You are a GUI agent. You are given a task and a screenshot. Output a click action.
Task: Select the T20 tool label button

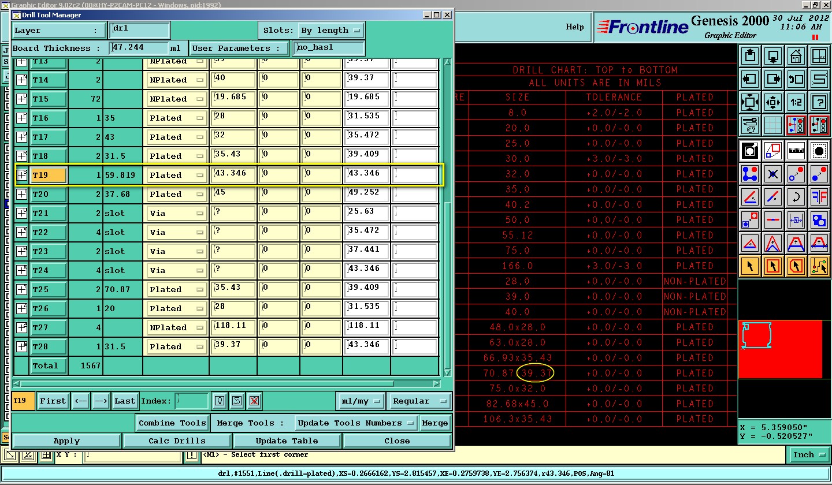point(49,194)
